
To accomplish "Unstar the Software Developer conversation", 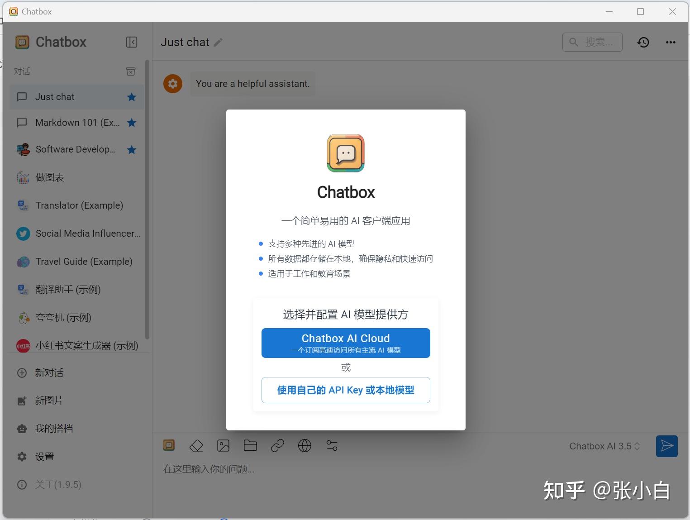I will pyautogui.click(x=132, y=149).
